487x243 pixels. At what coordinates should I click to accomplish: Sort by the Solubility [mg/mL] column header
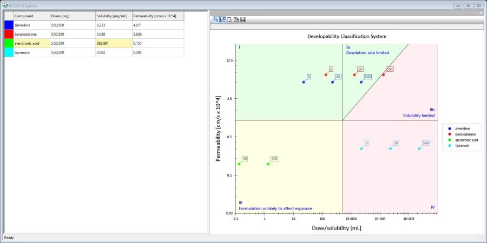point(113,16)
